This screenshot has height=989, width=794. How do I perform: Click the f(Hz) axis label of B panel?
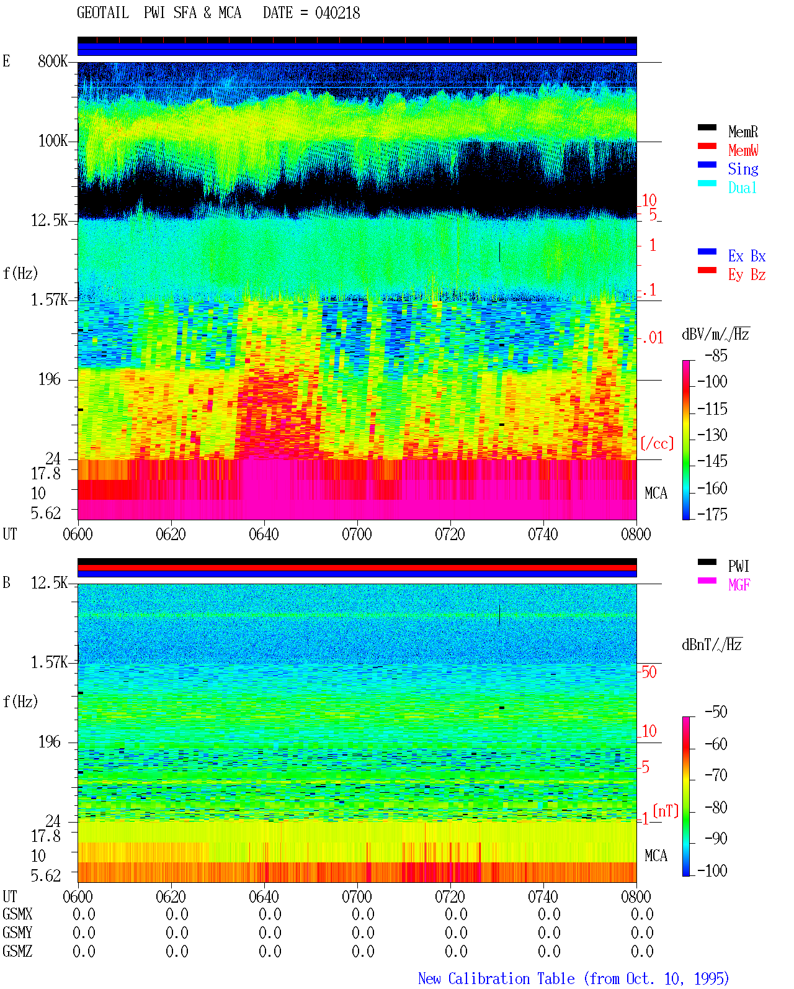tap(20, 702)
